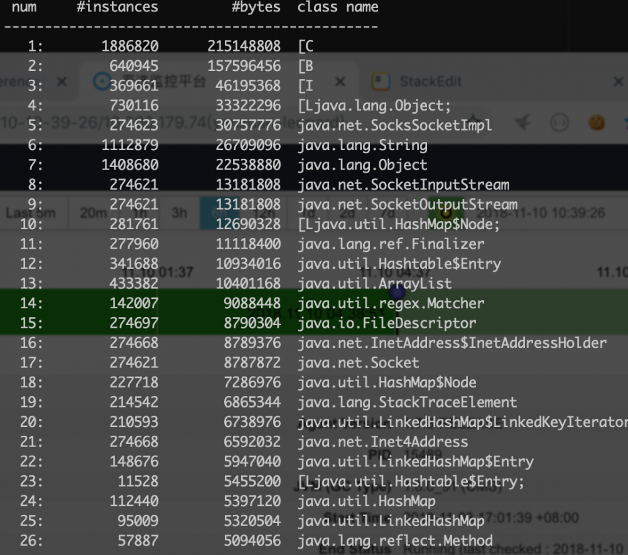Click the instance count '433382'
Viewport: 628px width, 555px height.
134,284
